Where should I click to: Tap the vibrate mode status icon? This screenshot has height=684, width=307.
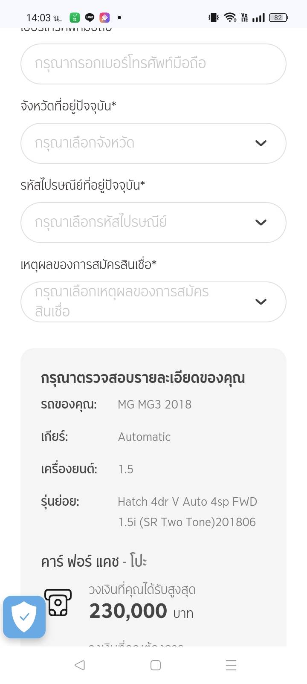coord(213,17)
